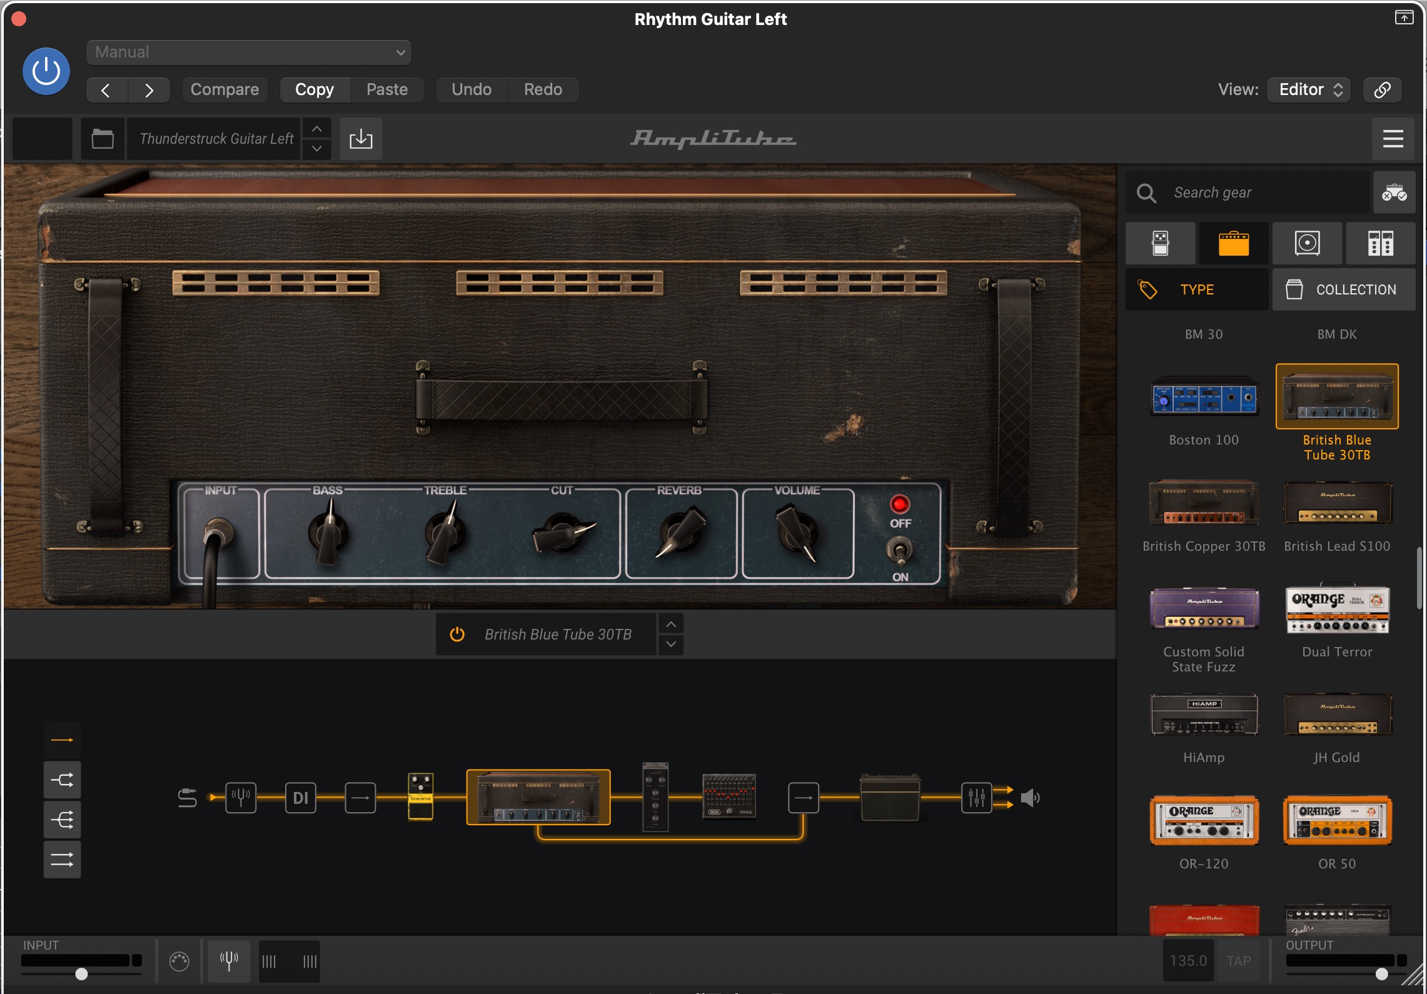Viewport: 1427px width, 994px height.
Task: Switch amp model with up chevron
Action: point(670,624)
